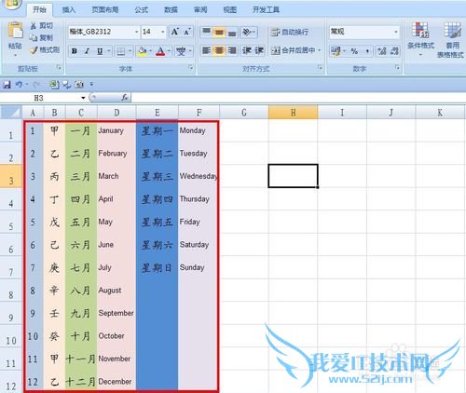
Task: Click the Redo arrow
Action: click(35, 84)
